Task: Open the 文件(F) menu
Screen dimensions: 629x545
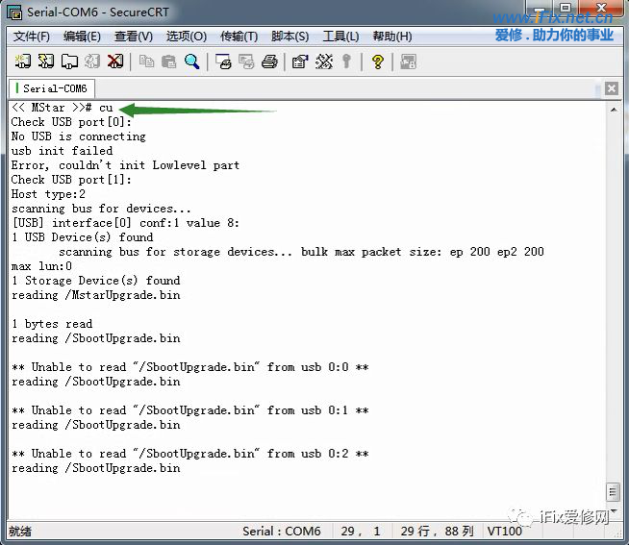Action: pyautogui.click(x=32, y=37)
